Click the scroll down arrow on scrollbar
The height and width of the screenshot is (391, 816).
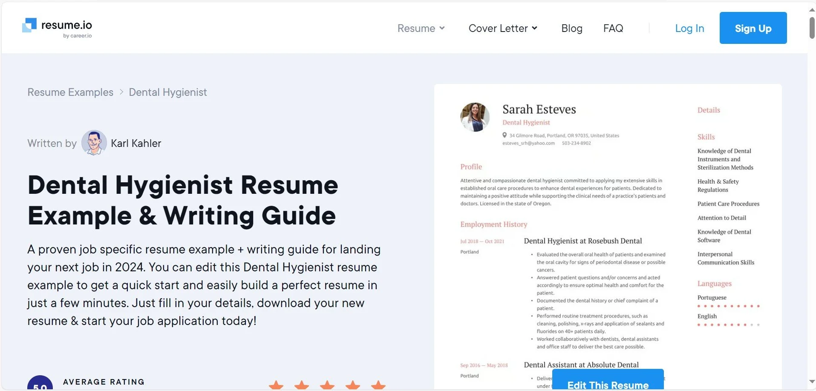point(812,382)
